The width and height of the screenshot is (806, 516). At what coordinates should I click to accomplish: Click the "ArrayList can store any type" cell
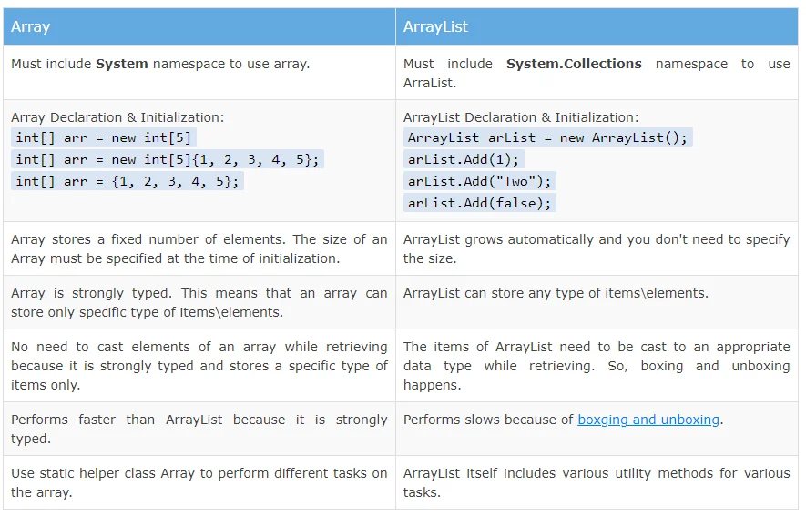tap(556, 293)
